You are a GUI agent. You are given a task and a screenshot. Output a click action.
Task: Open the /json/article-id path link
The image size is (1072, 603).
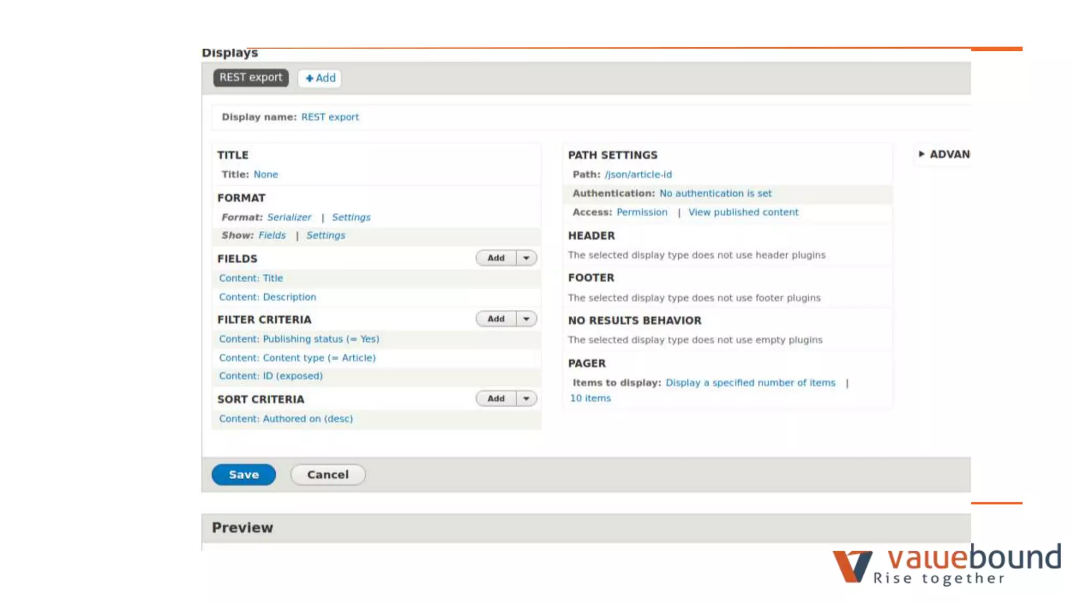[x=638, y=174]
